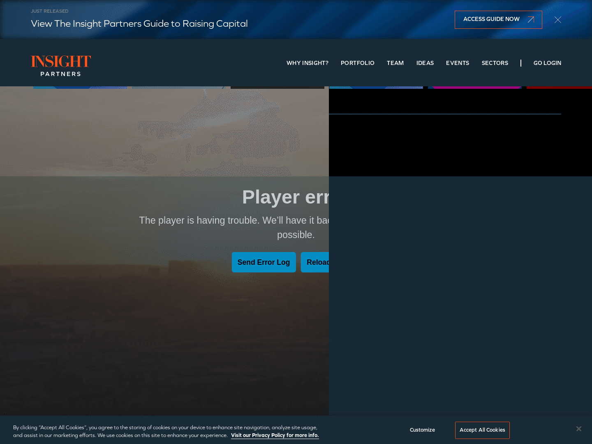Click the JUST RELEASED label

49,11
